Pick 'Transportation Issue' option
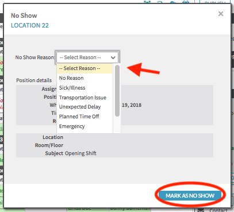 point(85,98)
